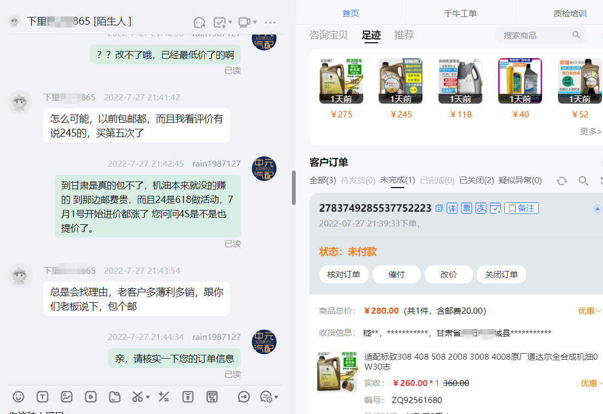Click the yen coupon icon in chat toolbar
The width and height of the screenshot is (603, 414).
tap(188, 396)
